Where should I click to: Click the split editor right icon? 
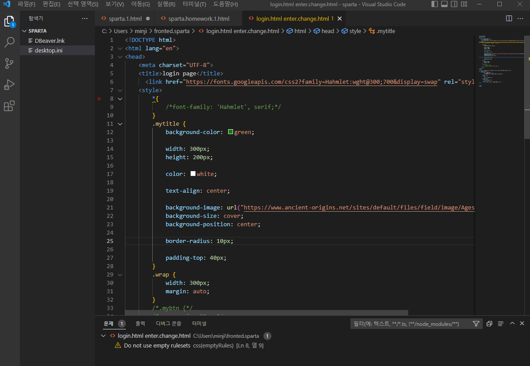509,19
